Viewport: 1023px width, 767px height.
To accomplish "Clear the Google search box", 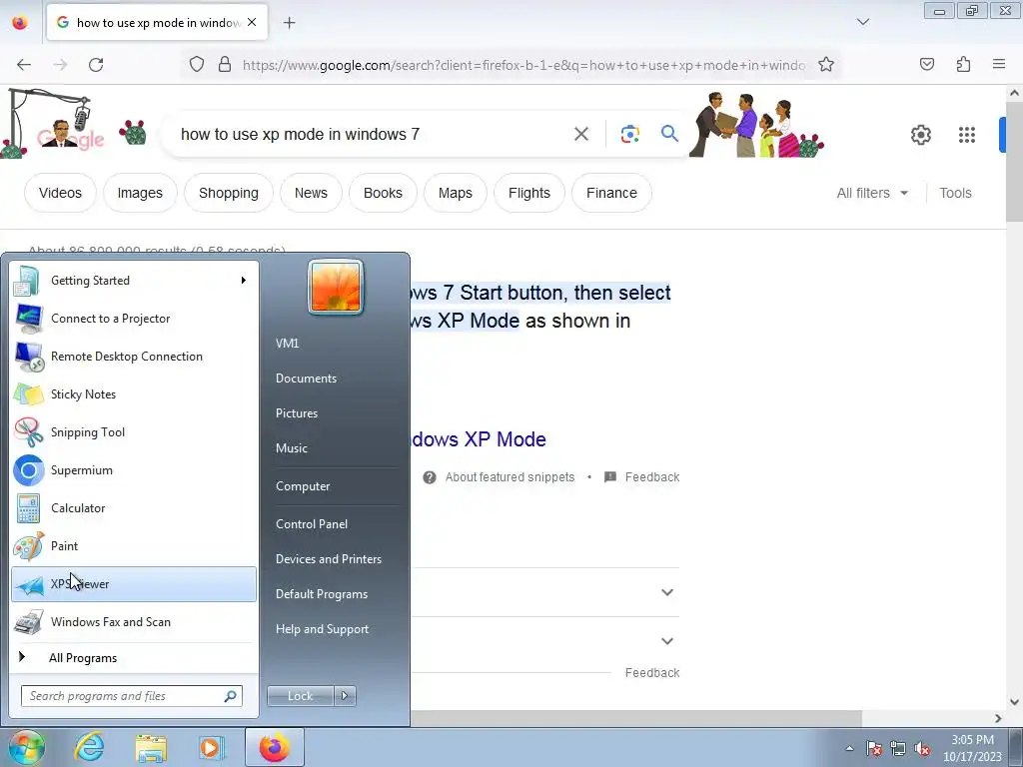I will pos(581,135).
